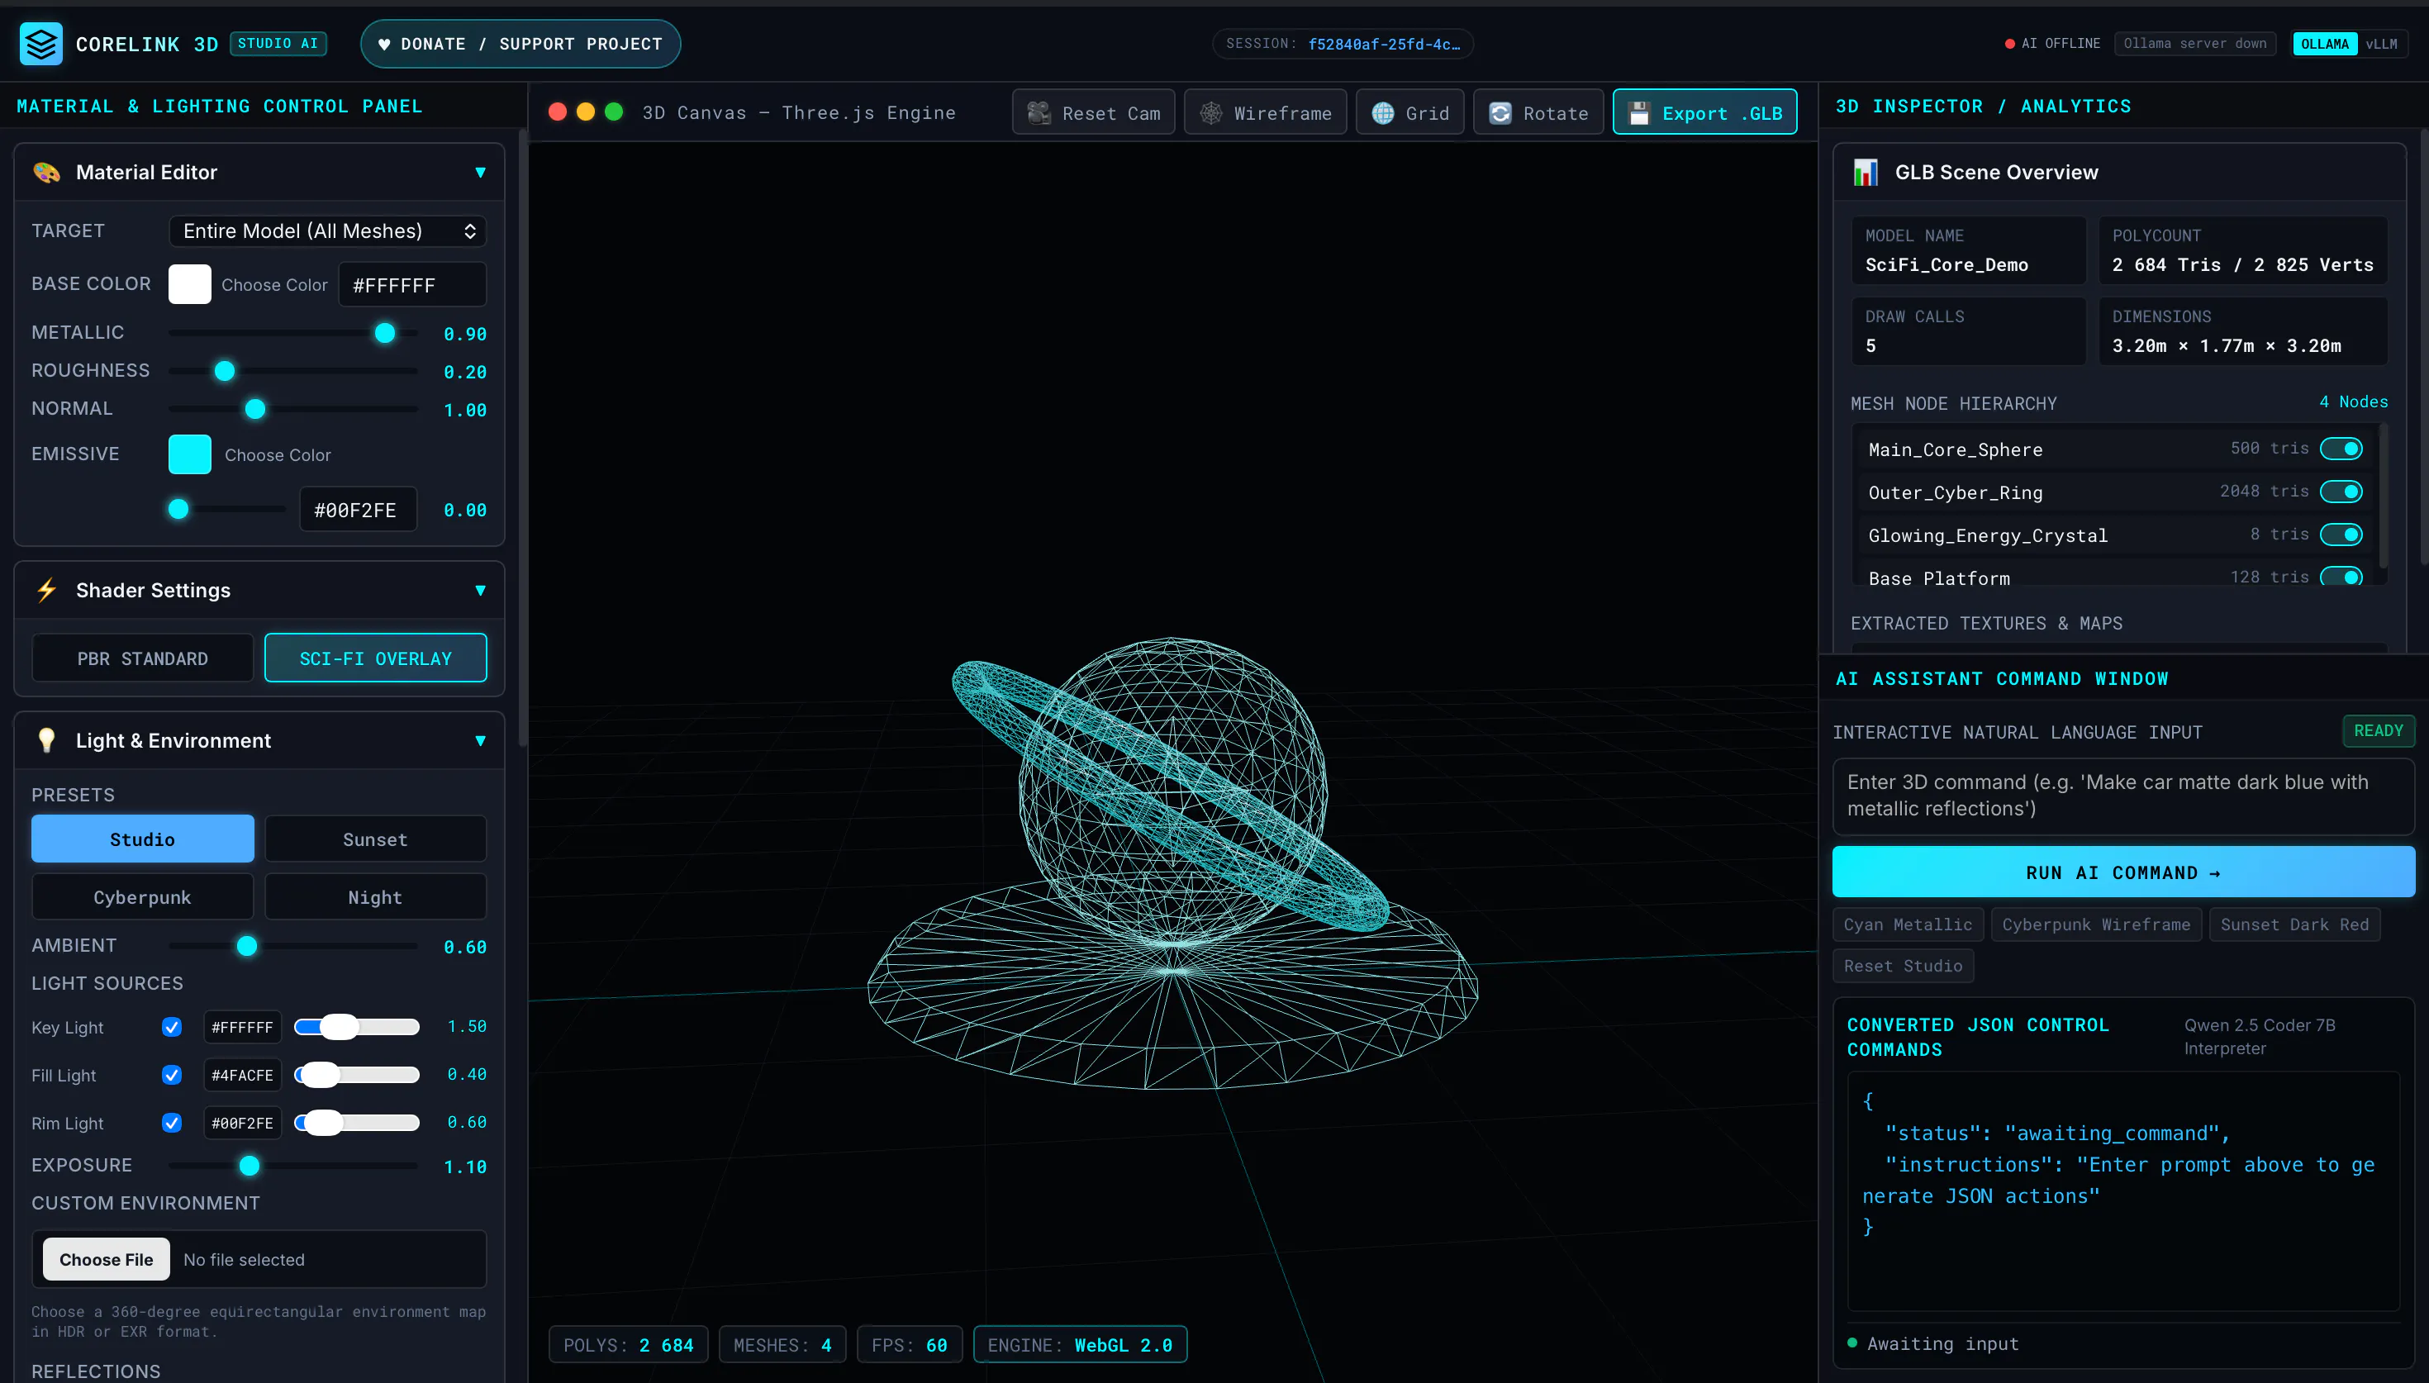Open the white Base Color swatch

pos(190,284)
